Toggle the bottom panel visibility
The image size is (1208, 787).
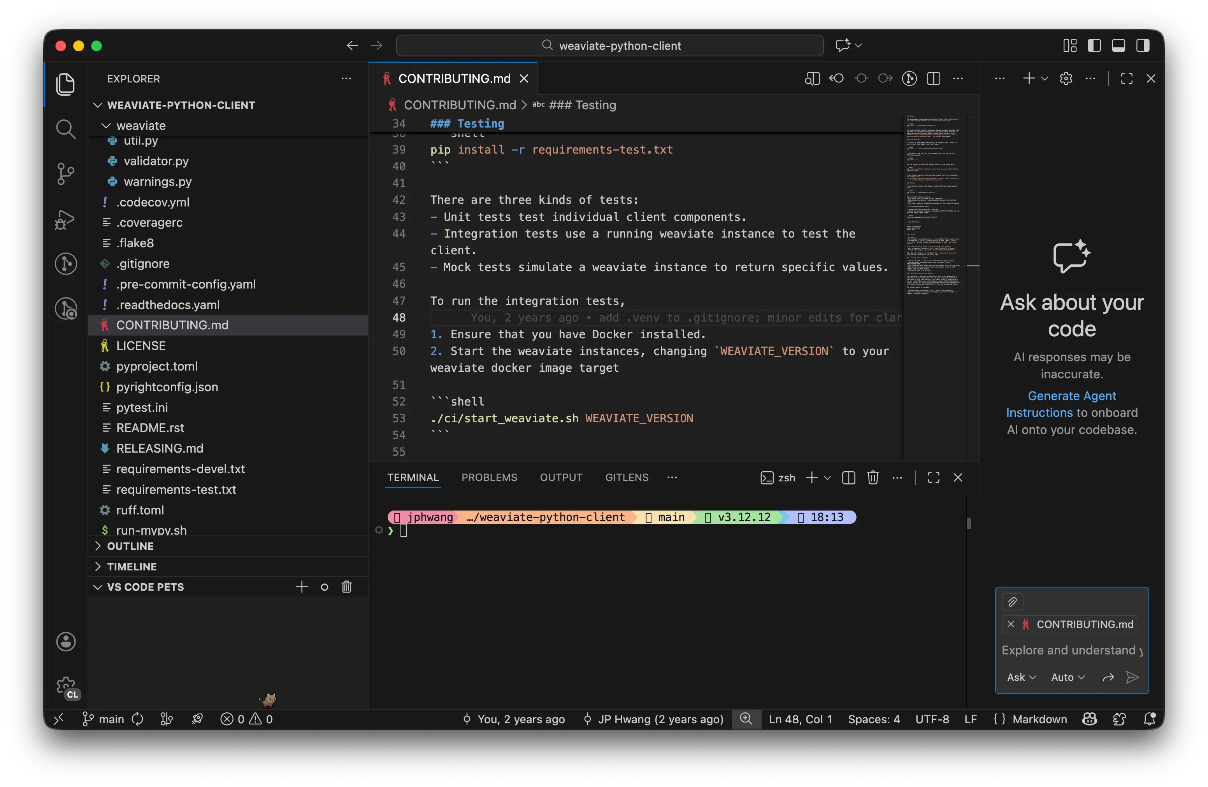1118,45
